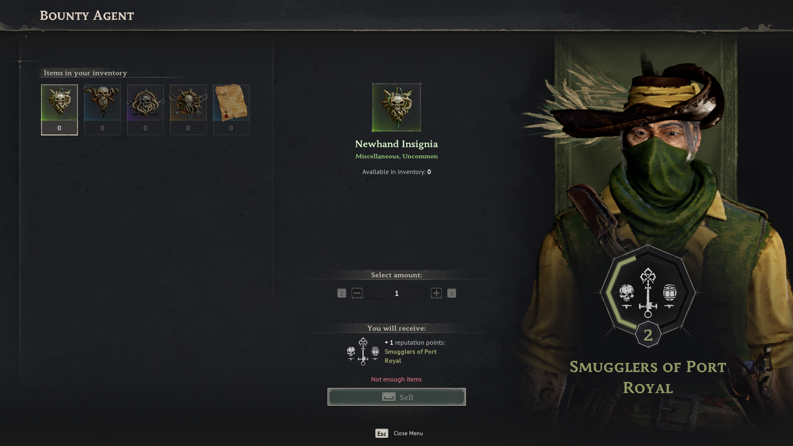Click the Close Menu label

(x=408, y=433)
